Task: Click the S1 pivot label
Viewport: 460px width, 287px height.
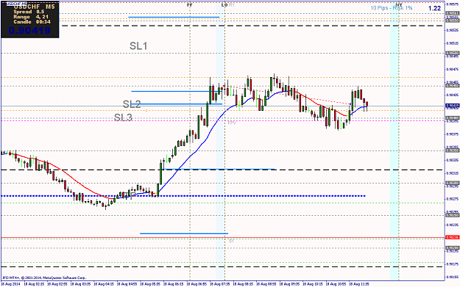Action: (x=231, y=241)
